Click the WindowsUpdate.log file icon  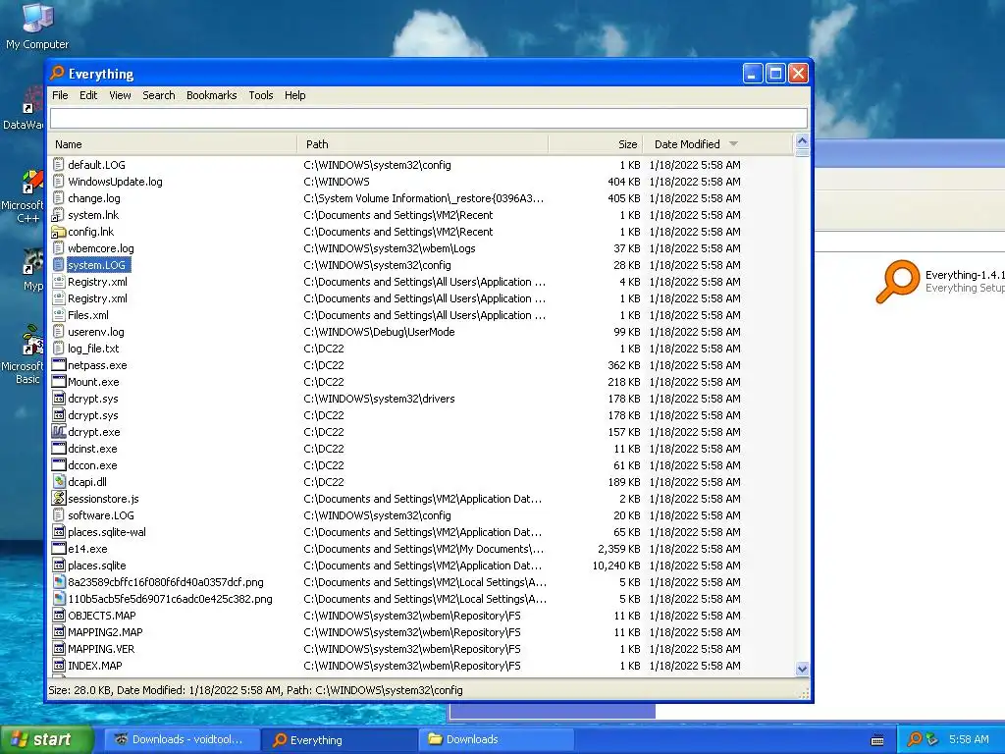click(58, 182)
